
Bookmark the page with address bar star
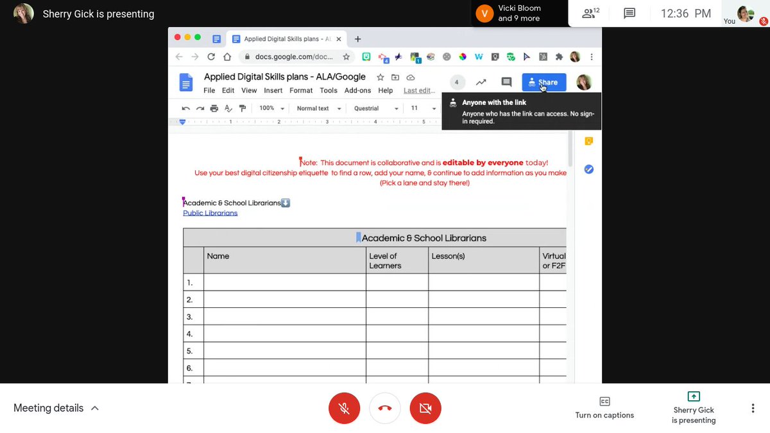pyautogui.click(x=346, y=56)
